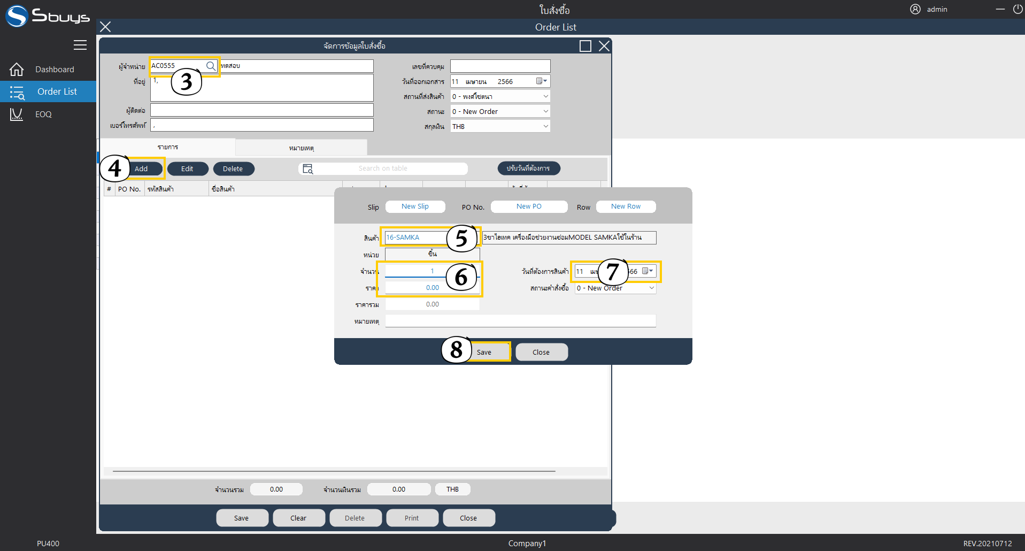Open the hamburger menu in sidebar
1025x551 pixels.
click(80, 45)
